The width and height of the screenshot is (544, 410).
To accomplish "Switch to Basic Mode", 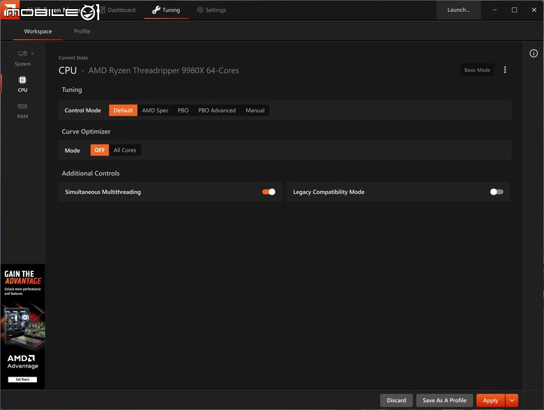I will coord(477,70).
